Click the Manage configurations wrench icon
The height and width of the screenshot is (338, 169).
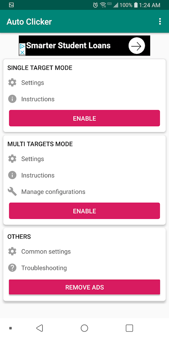click(x=12, y=192)
